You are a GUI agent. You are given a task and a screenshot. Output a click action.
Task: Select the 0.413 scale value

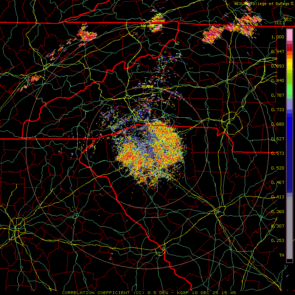(x=278, y=197)
